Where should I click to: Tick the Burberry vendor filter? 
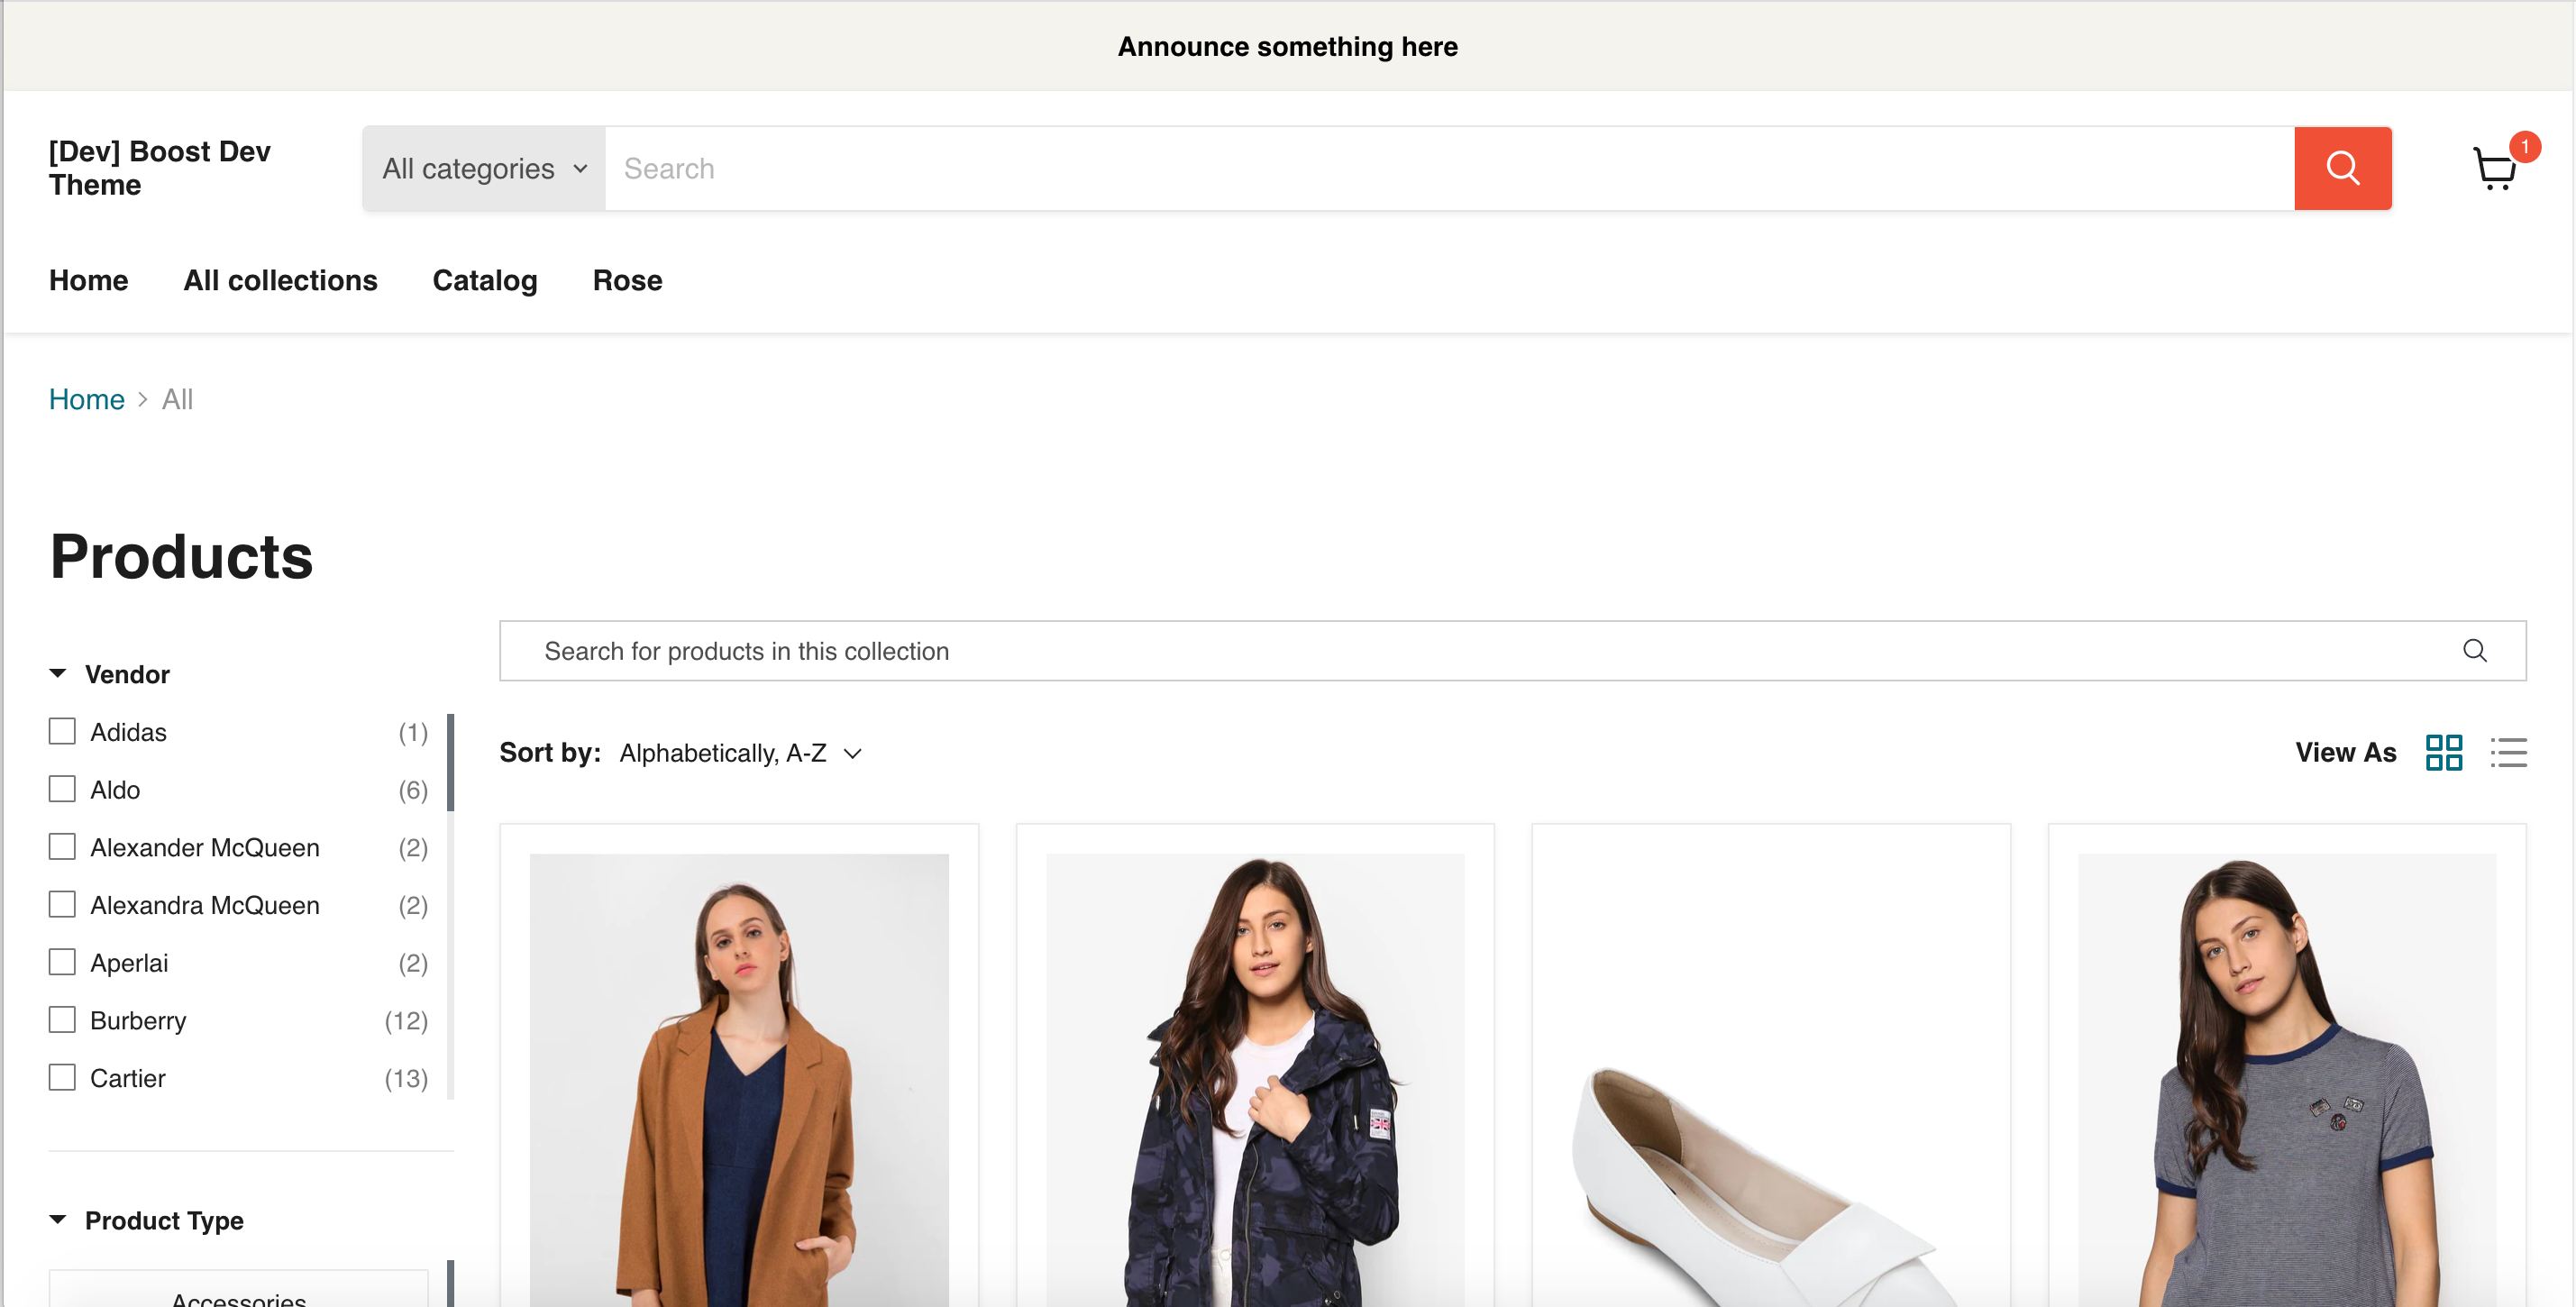point(62,1020)
